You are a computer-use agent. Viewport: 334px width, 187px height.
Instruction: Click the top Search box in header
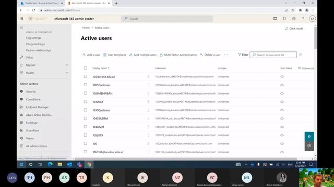167,19
